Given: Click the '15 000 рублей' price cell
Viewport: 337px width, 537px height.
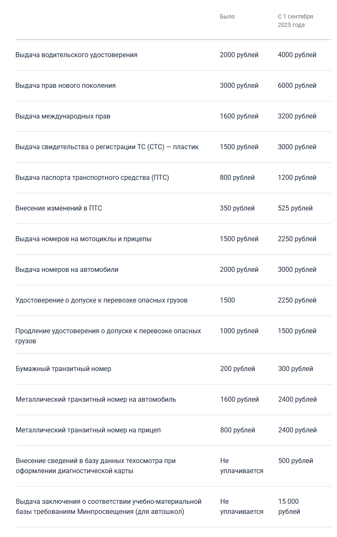Looking at the screenshot, I should 289,506.
